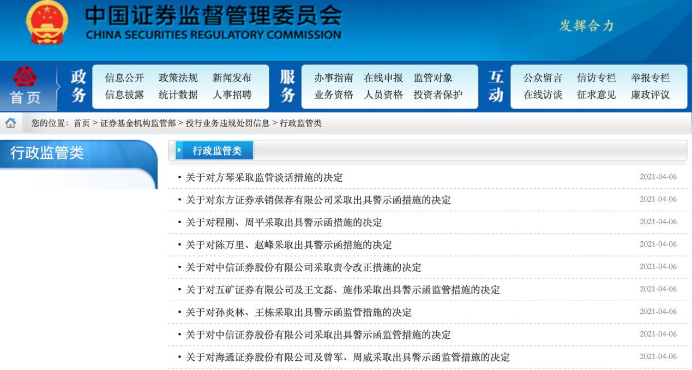Click date 2021-04-06 on 东方证券承销保荐 row
This screenshot has width=692, height=370.
[658, 199]
